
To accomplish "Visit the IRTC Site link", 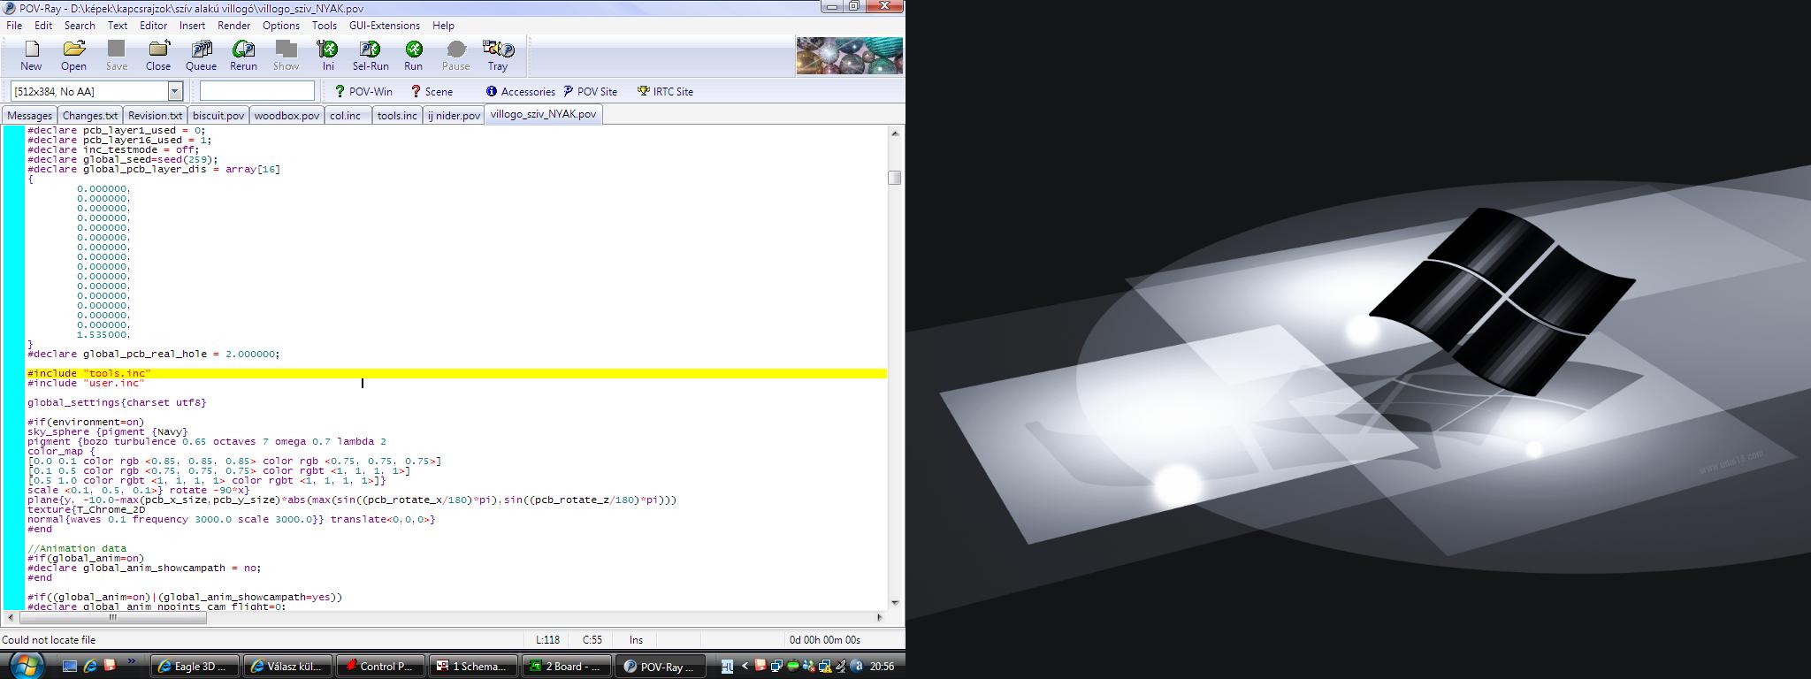I will tap(665, 91).
